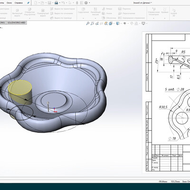Click the File Properties icon
The width and height of the screenshot is (190, 190).
point(82,3)
